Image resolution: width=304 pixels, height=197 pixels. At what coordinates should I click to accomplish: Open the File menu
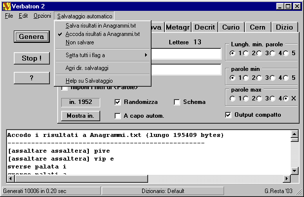click(x=9, y=16)
